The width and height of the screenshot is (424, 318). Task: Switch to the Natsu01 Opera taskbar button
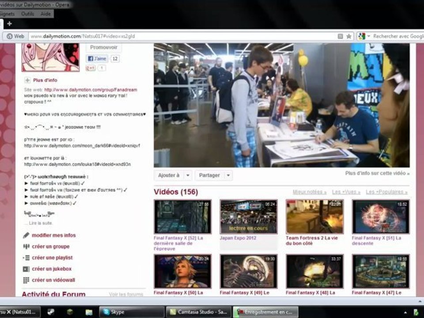pyautogui.click(x=20, y=312)
